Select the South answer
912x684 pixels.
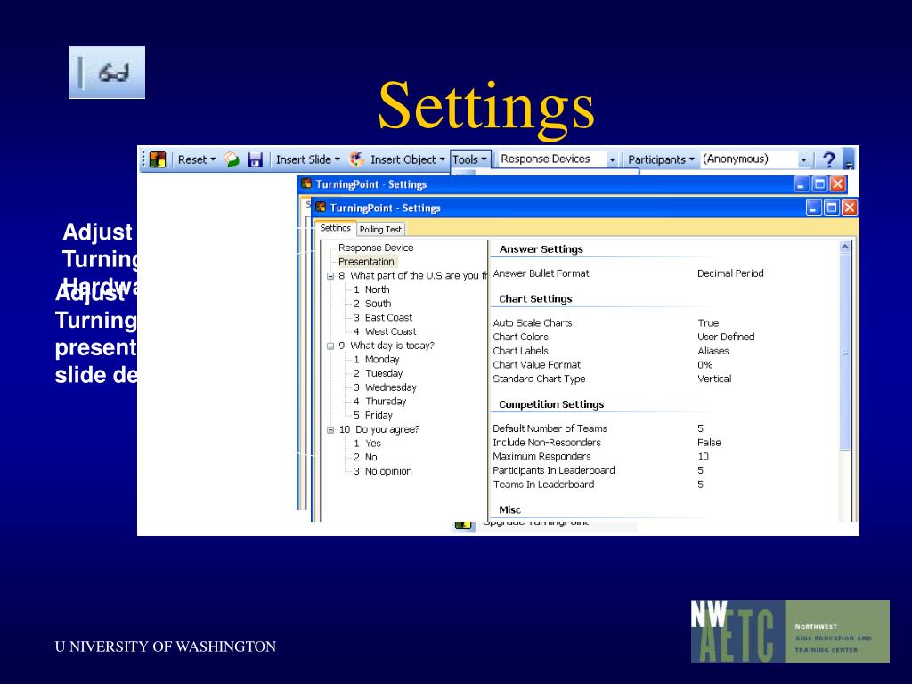(372, 304)
